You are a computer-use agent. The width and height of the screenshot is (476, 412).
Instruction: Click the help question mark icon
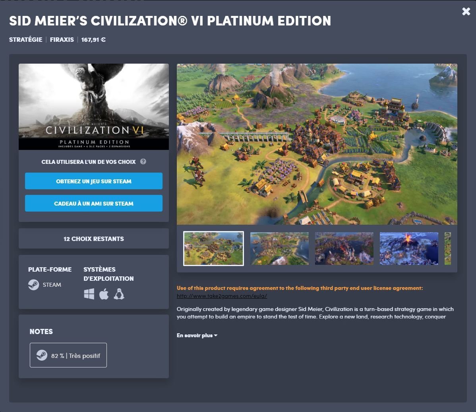click(x=143, y=161)
